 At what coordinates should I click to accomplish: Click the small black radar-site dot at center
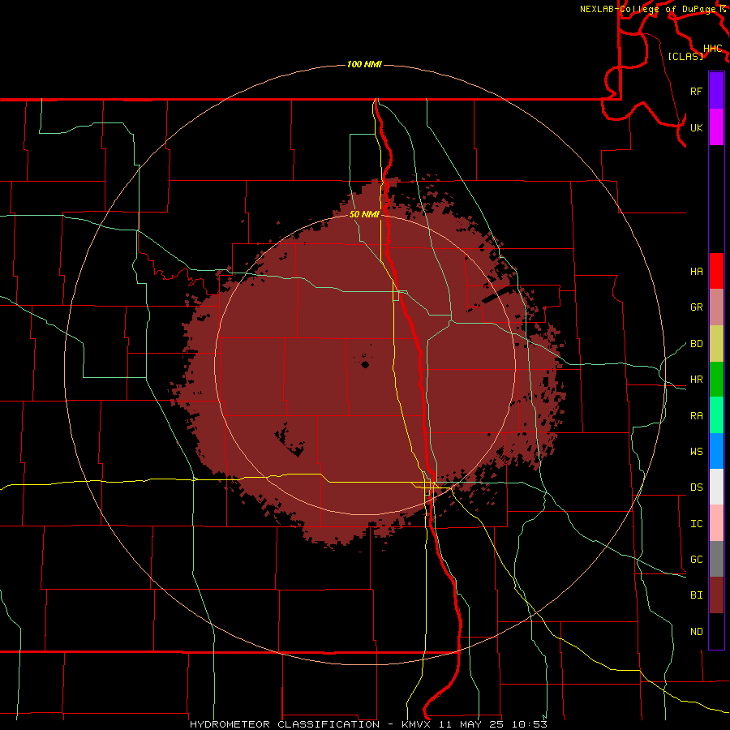tap(365, 364)
